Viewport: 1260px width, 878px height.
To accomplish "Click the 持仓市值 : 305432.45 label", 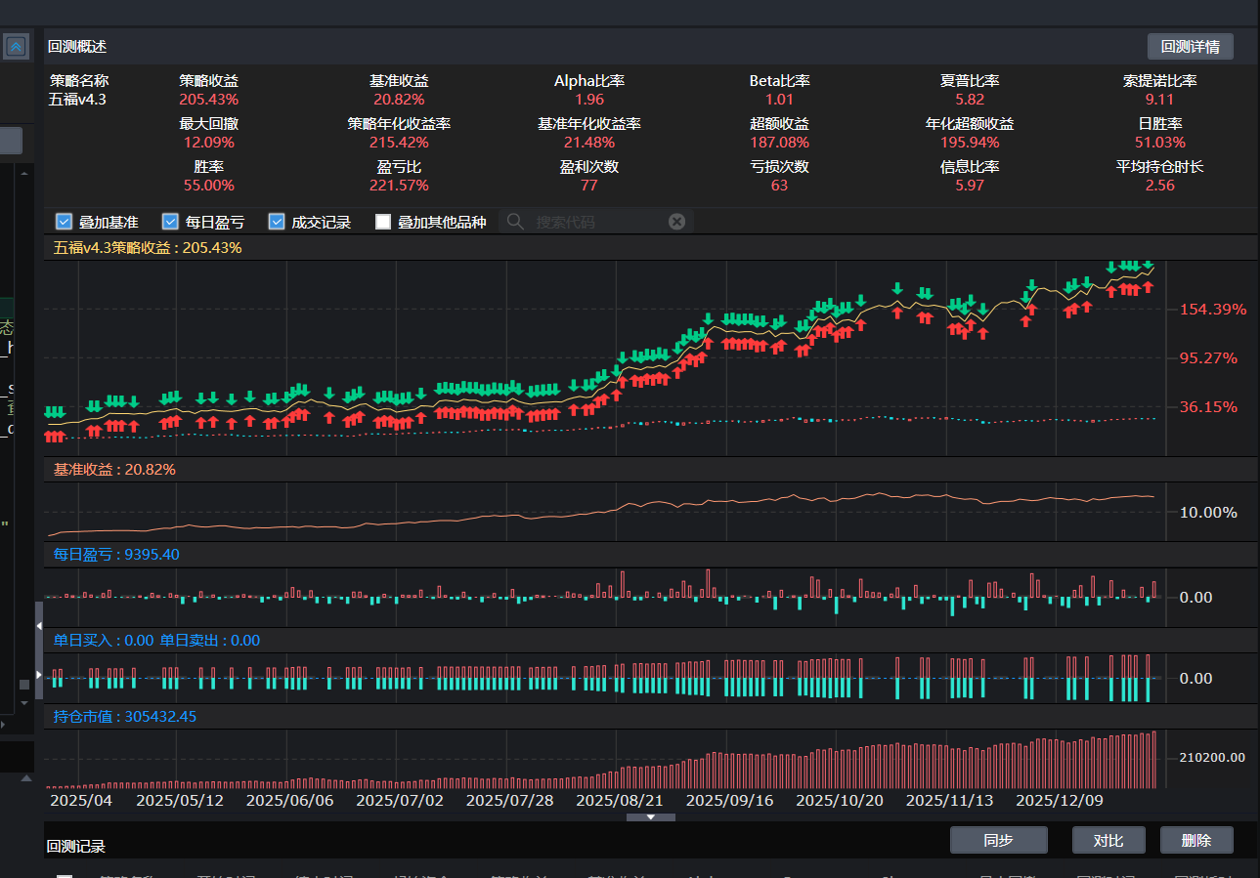I will (125, 716).
